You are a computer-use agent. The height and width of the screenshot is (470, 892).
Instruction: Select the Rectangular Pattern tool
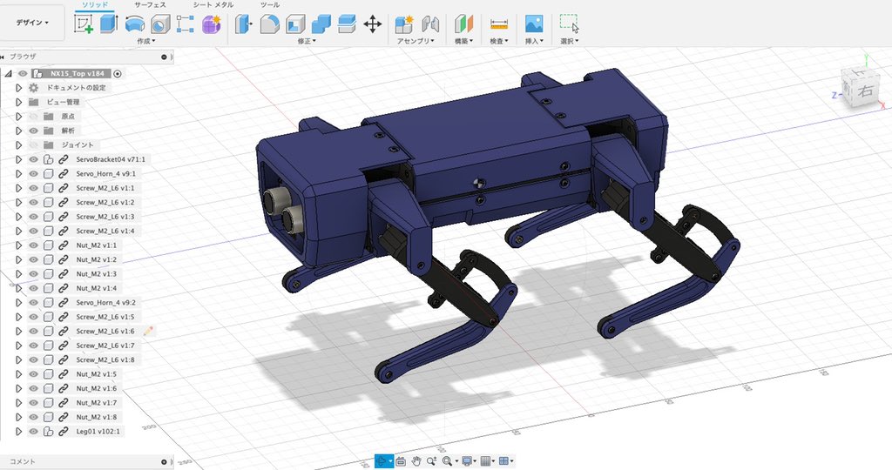(x=186, y=23)
